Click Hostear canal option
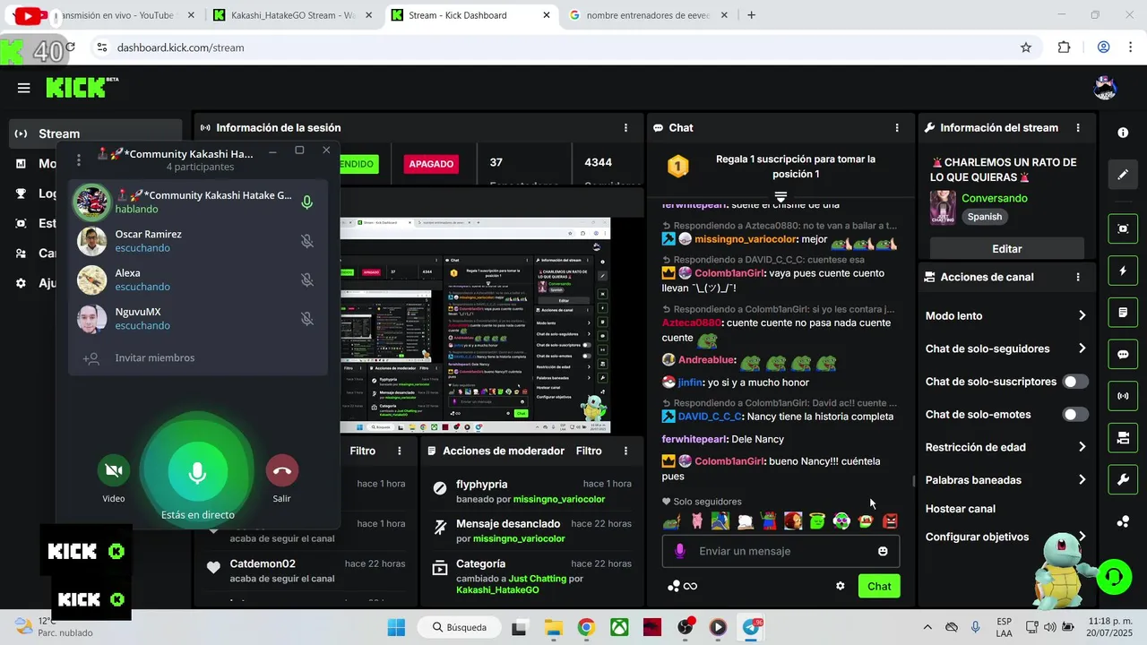This screenshot has height=645, width=1147. (x=960, y=509)
